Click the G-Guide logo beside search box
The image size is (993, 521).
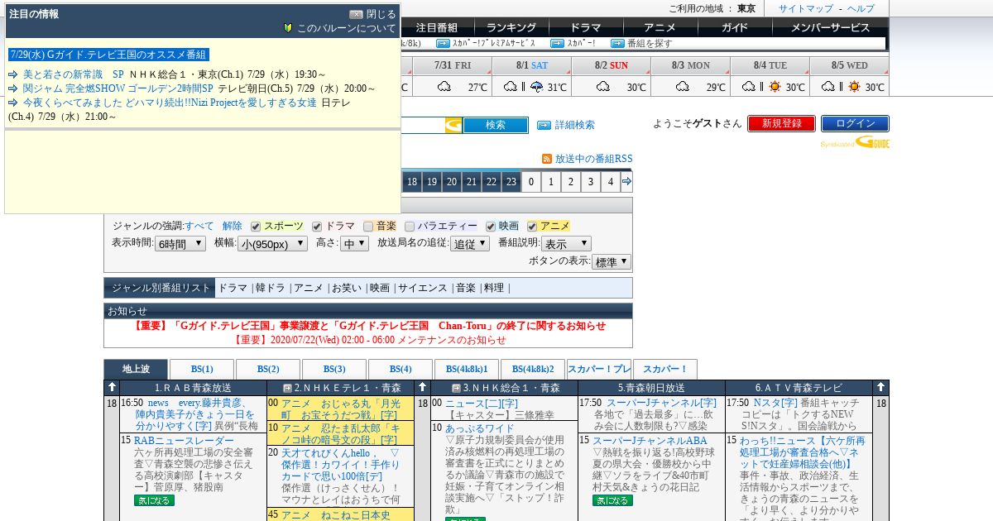453,125
